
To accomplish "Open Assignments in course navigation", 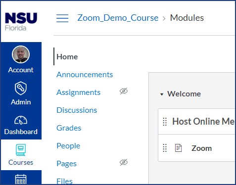I will 79,92.
